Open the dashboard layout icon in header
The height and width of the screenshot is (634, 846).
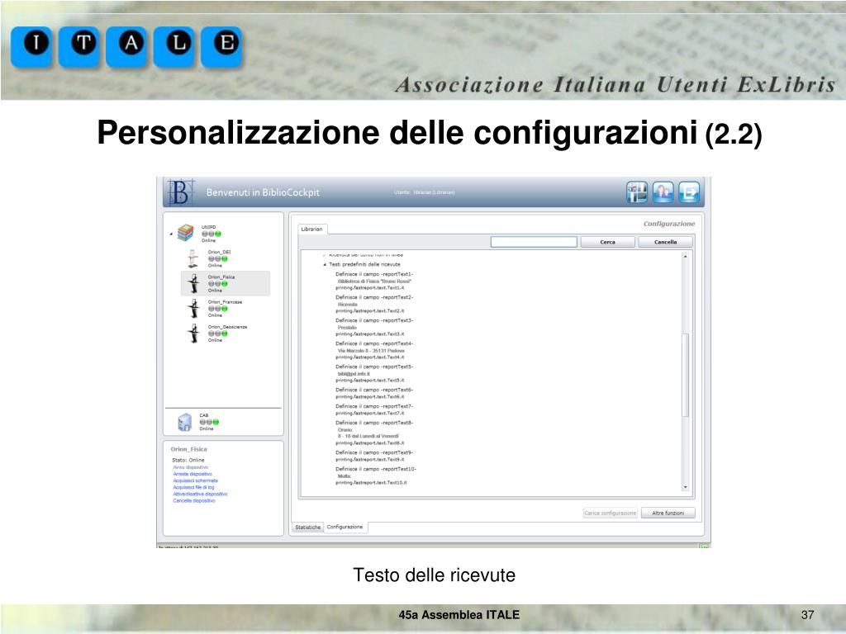click(637, 192)
